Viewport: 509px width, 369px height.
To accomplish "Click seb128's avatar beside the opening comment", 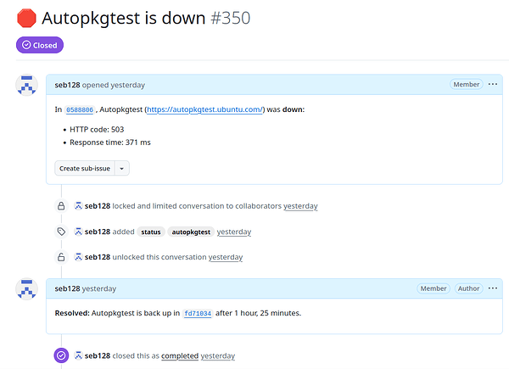I will (27, 85).
